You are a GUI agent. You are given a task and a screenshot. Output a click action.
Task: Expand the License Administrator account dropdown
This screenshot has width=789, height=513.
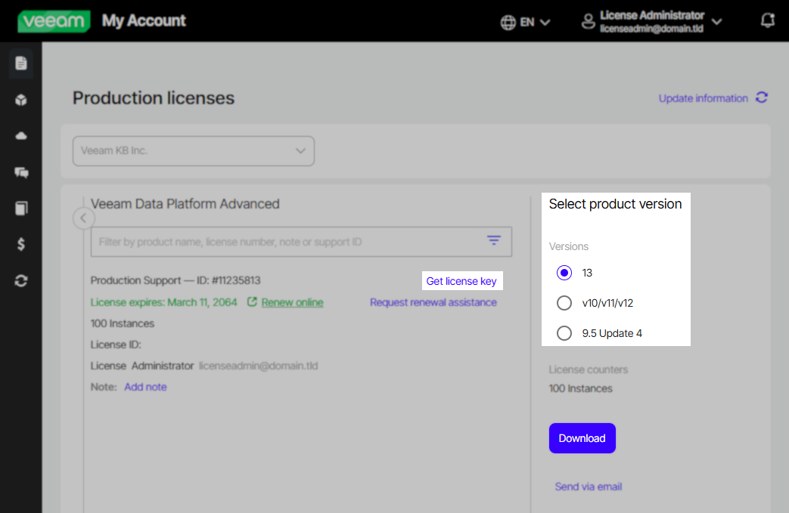pos(716,21)
